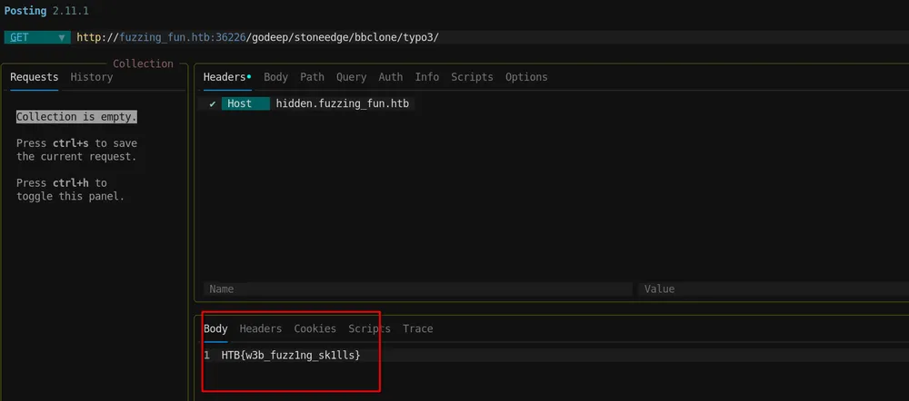Click the request URL input field

tap(490, 37)
